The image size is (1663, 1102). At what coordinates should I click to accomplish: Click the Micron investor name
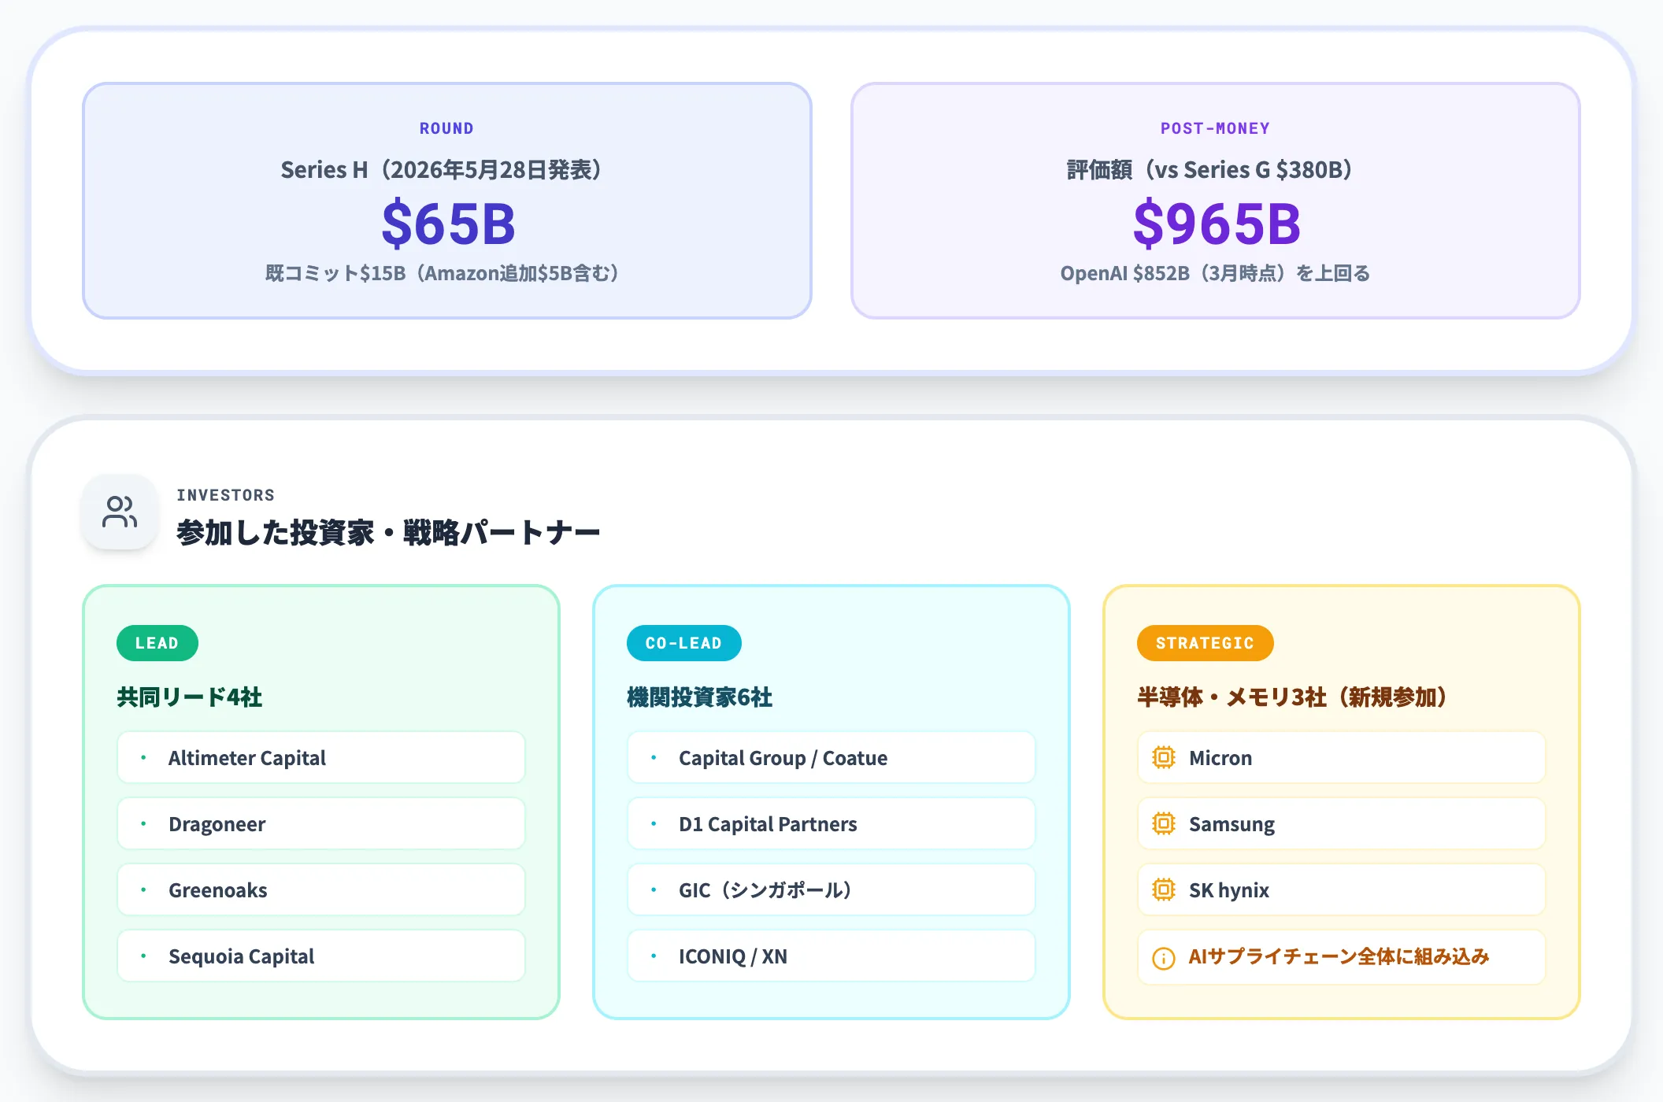coord(1220,758)
